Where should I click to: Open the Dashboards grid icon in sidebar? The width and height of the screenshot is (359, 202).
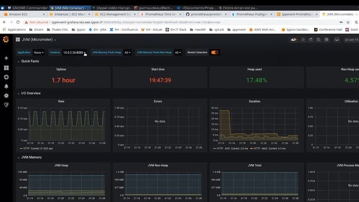pyautogui.click(x=6, y=68)
